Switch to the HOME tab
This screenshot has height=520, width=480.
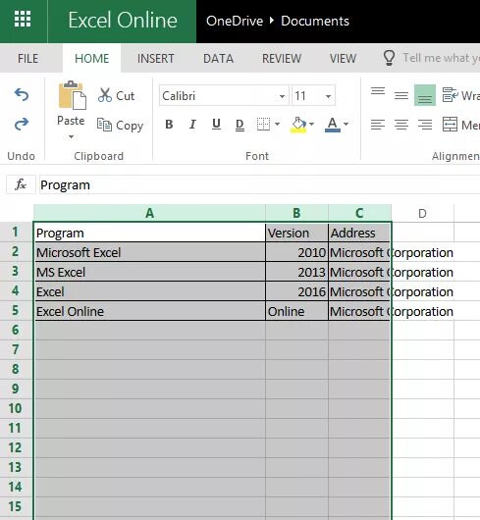click(x=91, y=58)
